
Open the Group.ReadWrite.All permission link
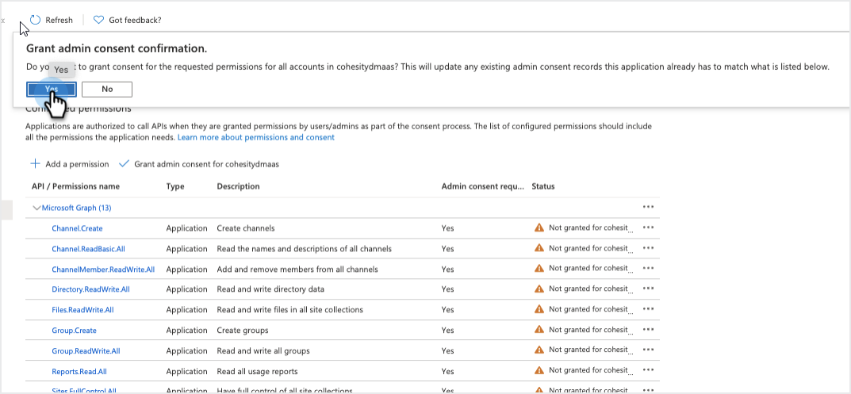tap(86, 350)
